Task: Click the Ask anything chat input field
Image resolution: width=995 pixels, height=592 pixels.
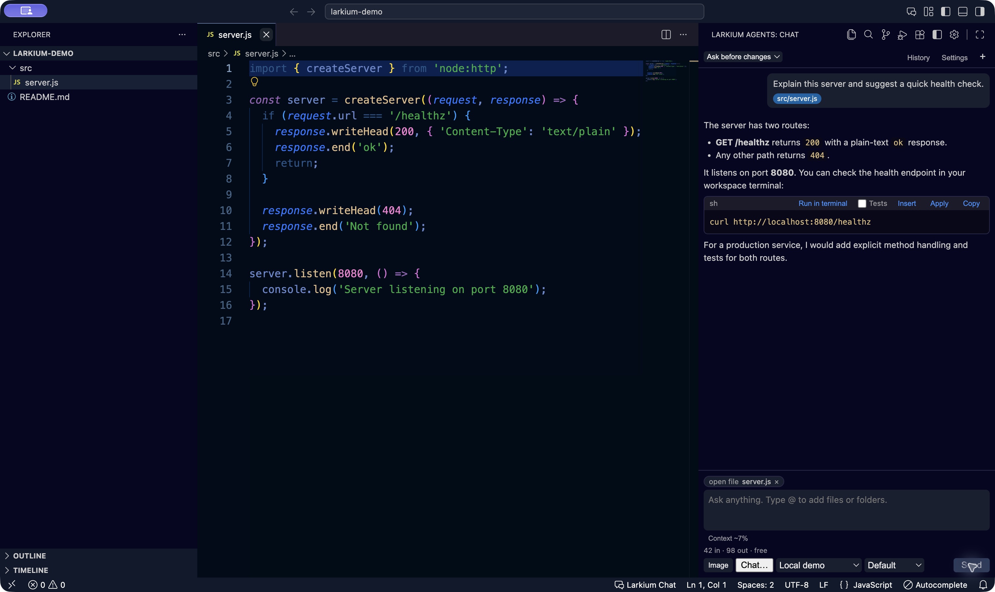Action: click(x=846, y=510)
